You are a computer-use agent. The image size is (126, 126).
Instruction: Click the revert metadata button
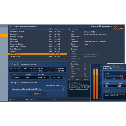[86, 79]
